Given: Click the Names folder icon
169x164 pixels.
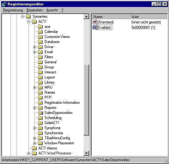Looking at the screenshot, I should point(40,92).
